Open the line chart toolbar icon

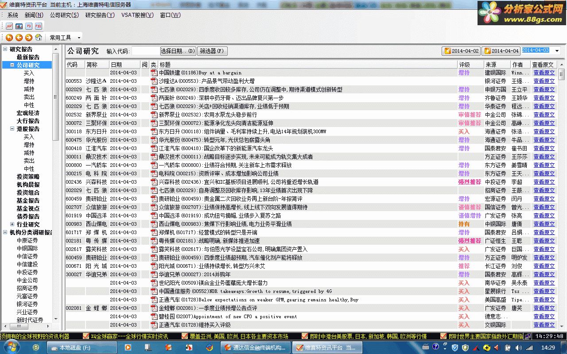(9, 26)
